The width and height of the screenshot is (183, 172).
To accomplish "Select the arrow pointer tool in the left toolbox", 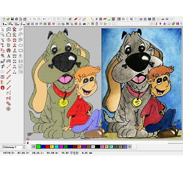I will tap(3, 29).
